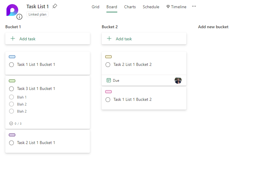Screen dimensions: 256x179
Task: Check off the Blah 1 checklist item
Action: click(11, 97)
